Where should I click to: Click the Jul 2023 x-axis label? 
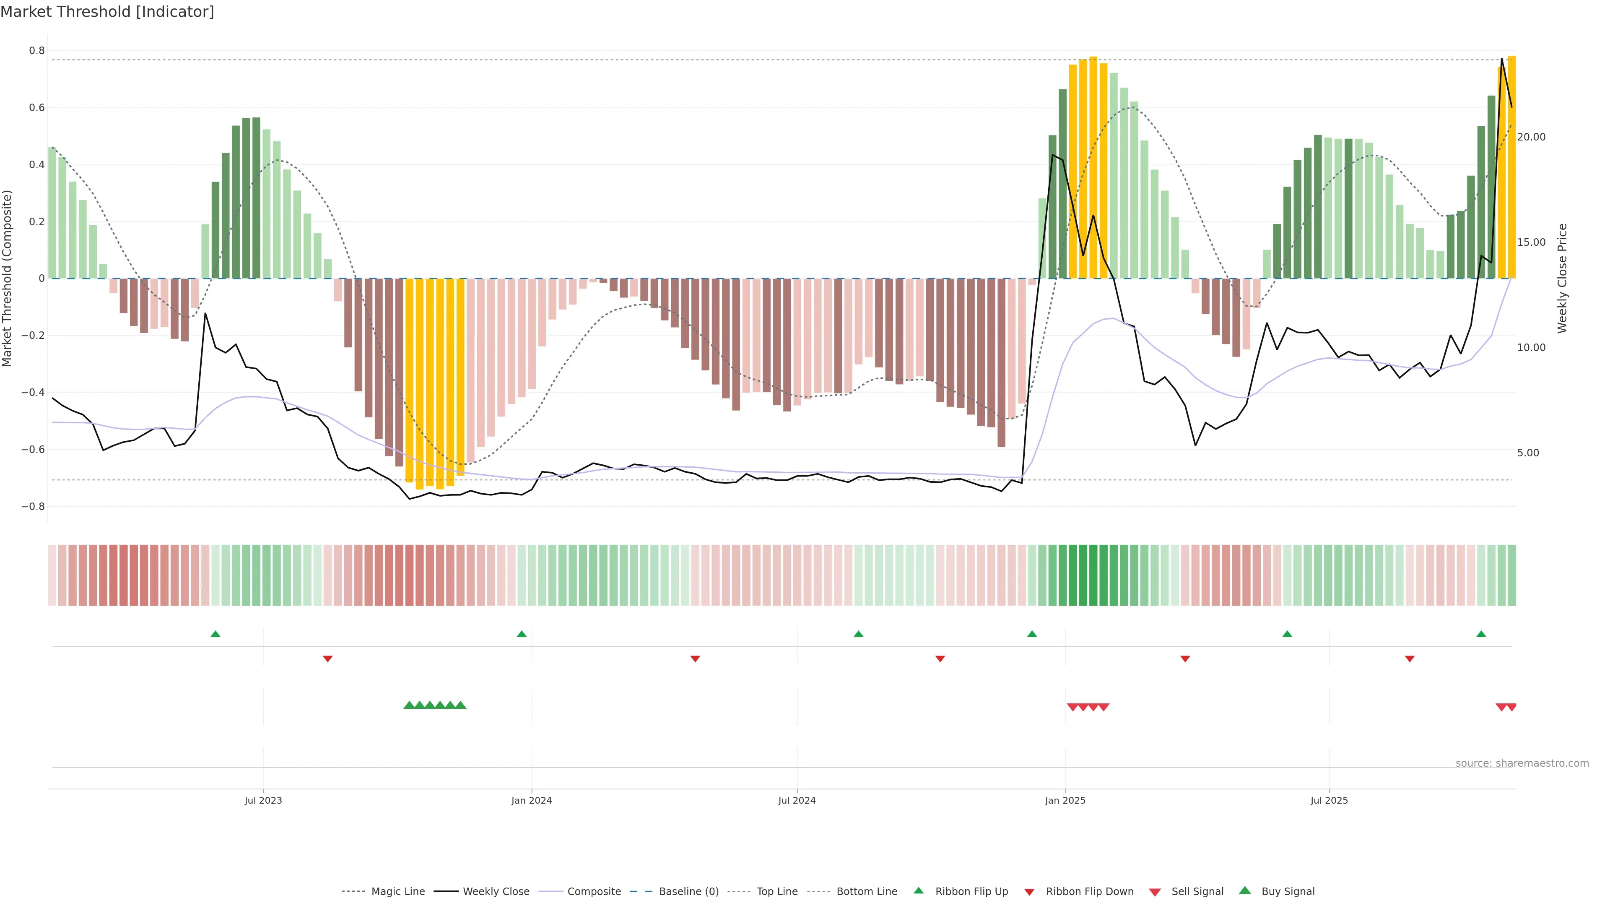point(263,800)
